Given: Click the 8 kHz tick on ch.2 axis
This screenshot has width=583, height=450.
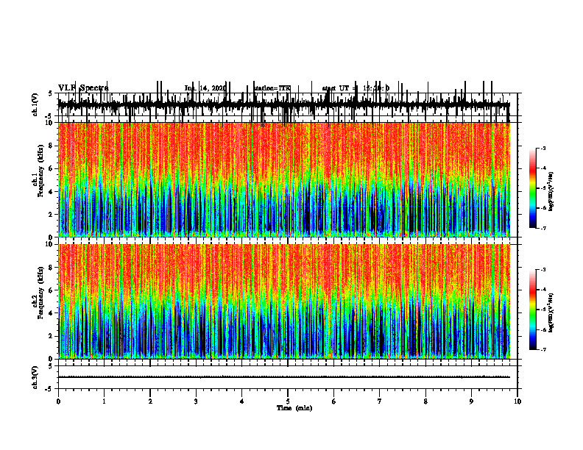Looking at the screenshot, I should (51, 268).
